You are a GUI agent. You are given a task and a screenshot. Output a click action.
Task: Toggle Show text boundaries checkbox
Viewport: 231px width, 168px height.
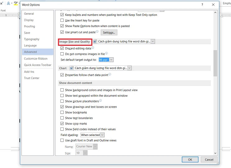(62, 118)
